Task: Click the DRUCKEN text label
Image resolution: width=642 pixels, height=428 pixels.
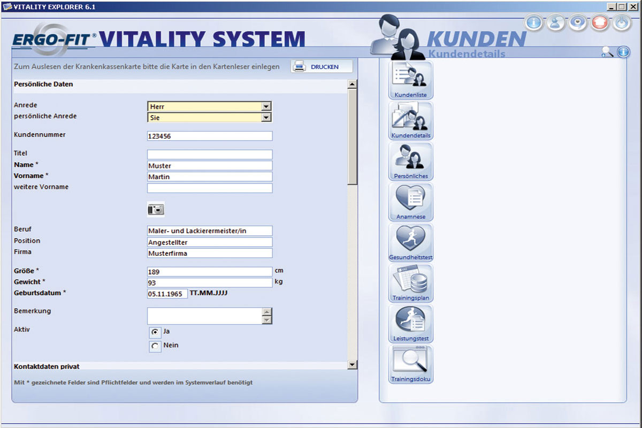Action: (325, 67)
